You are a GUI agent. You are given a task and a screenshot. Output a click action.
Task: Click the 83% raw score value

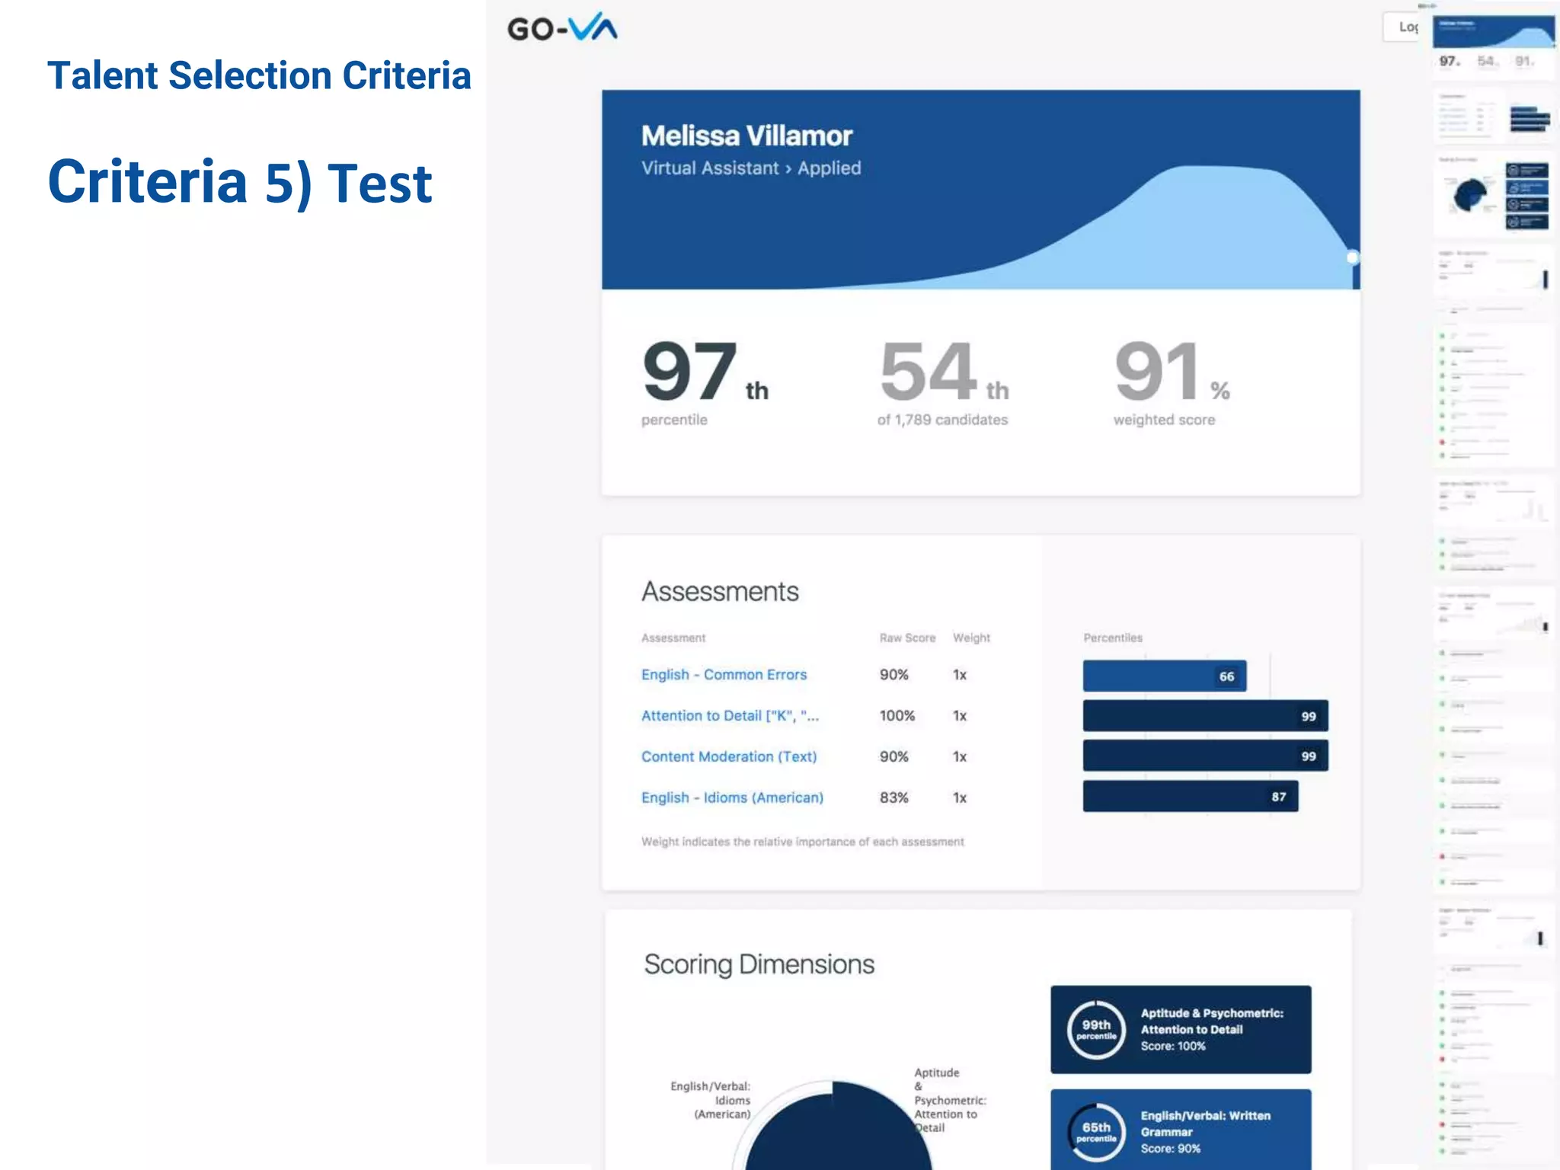(x=893, y=798)
